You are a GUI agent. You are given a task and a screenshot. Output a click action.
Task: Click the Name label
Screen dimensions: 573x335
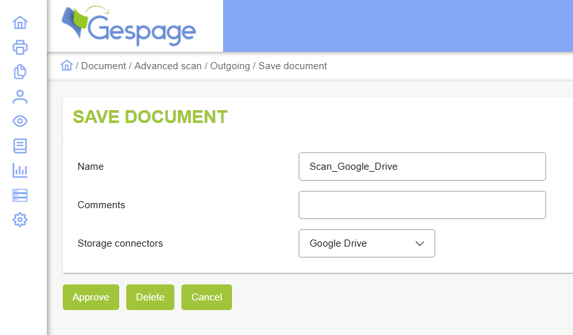[x=90, y=167]
